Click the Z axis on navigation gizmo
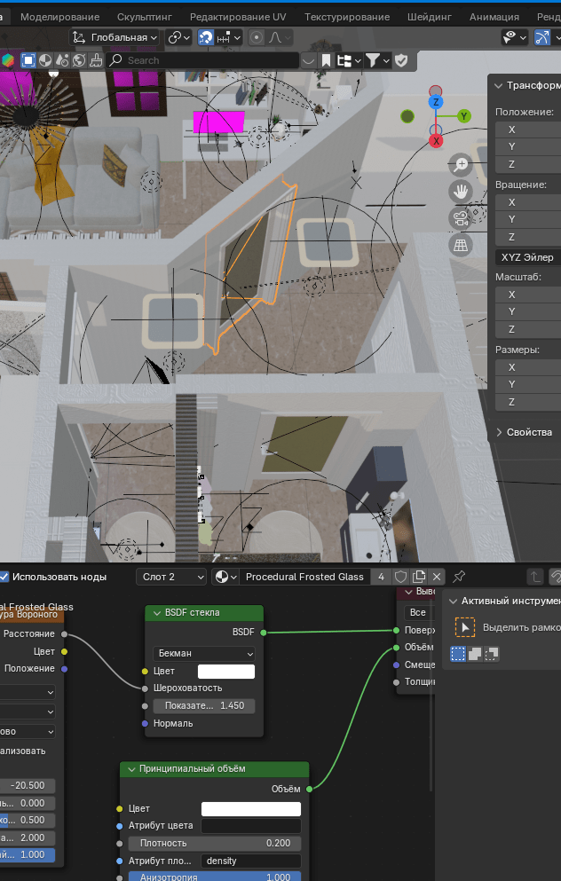 436,102
